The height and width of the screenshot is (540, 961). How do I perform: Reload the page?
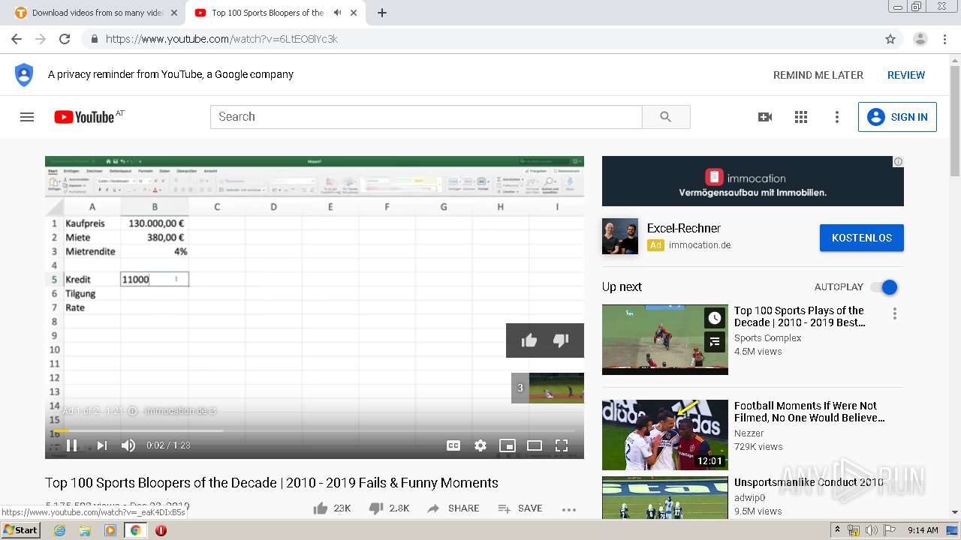tap(65, 39)
